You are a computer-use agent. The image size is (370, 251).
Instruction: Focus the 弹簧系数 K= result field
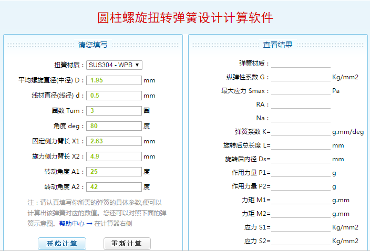(301, 132)
